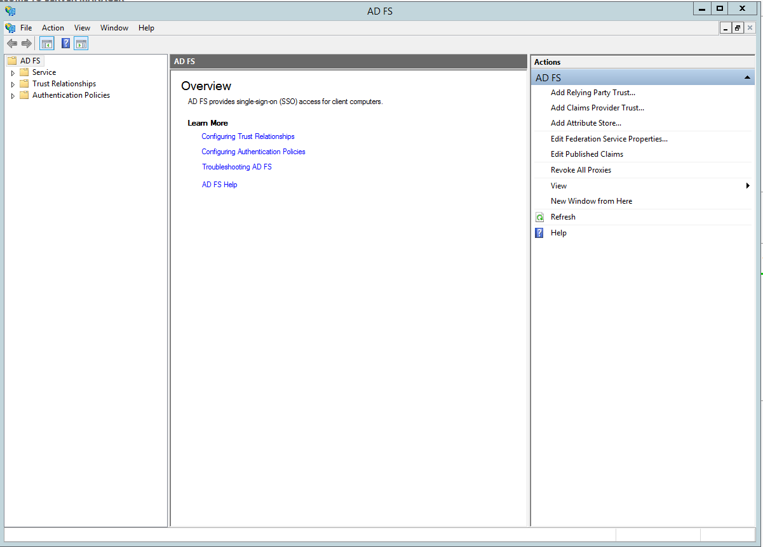The width and height of the screenshot is (763, 547).
Task: Toggle Show/Hide Console Tree toolbar icon
Action: pos(47,43)
